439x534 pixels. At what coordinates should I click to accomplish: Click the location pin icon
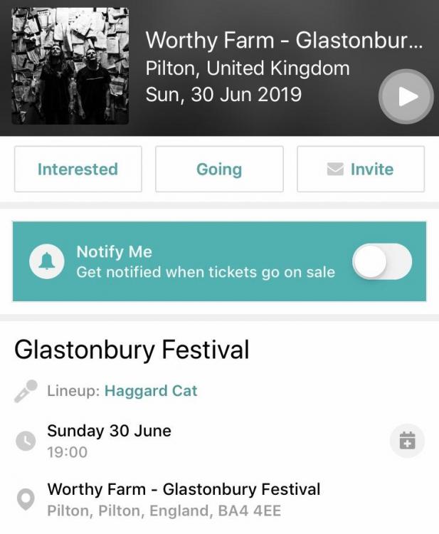tap(26, 500)
